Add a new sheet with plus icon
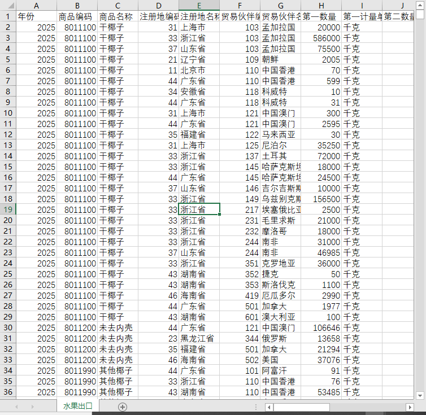426x415 pixels. click(x=123, y=407)
